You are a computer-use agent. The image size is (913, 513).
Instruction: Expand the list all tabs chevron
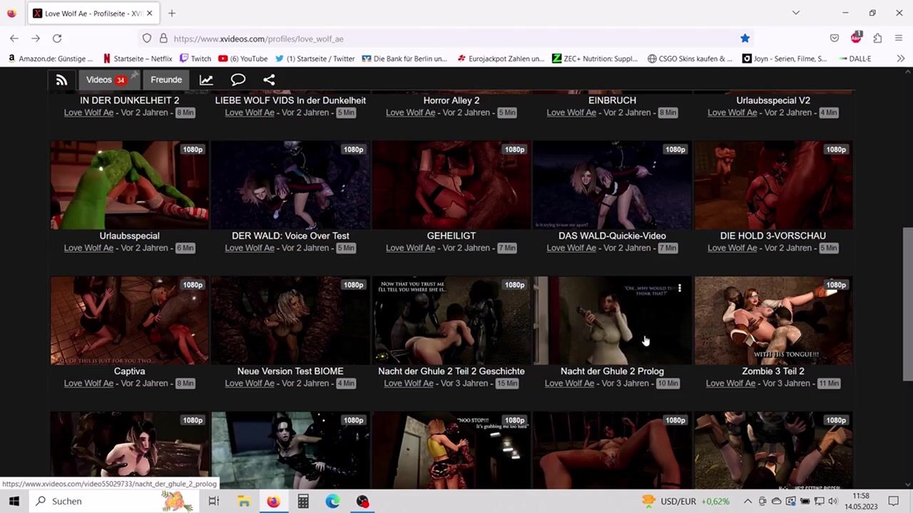796,13
